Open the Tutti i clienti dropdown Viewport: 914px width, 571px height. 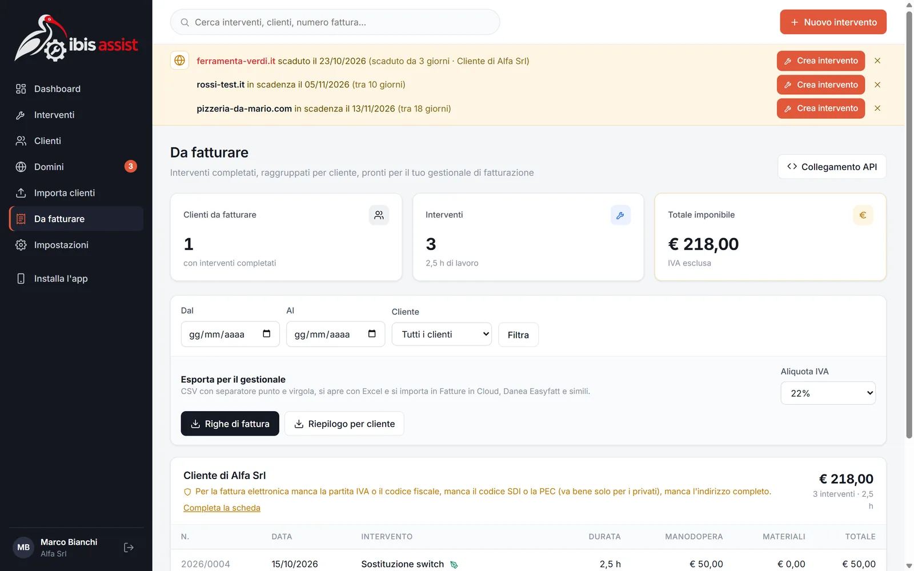(x=442, y=335)
